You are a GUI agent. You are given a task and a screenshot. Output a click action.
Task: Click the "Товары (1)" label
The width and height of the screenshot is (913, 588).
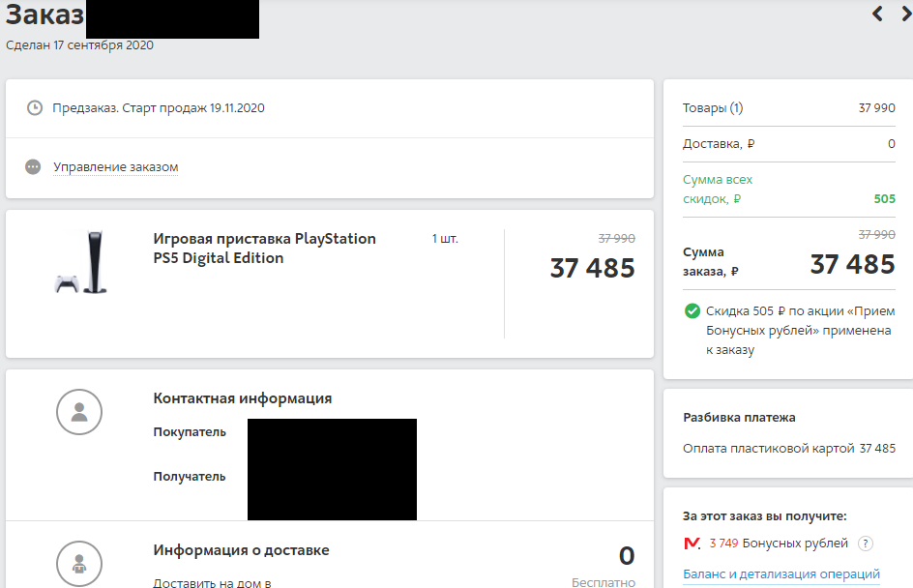click(713, 108)
